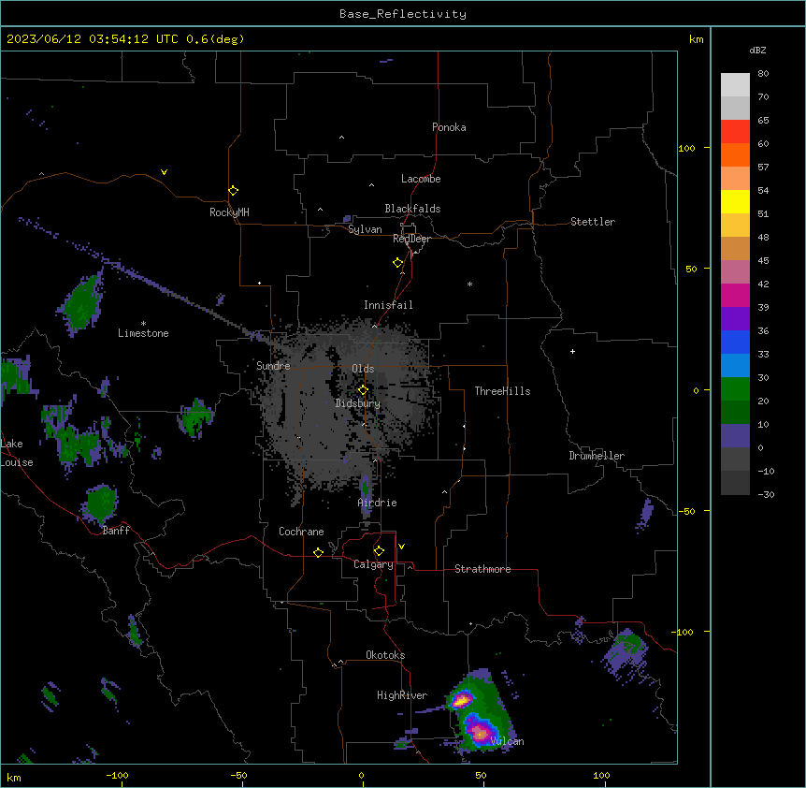Click the dBZ legend heading
Image resolution: width=806 pixels, height=788 pixels.
pyautogui.click(x=757, y=51)
